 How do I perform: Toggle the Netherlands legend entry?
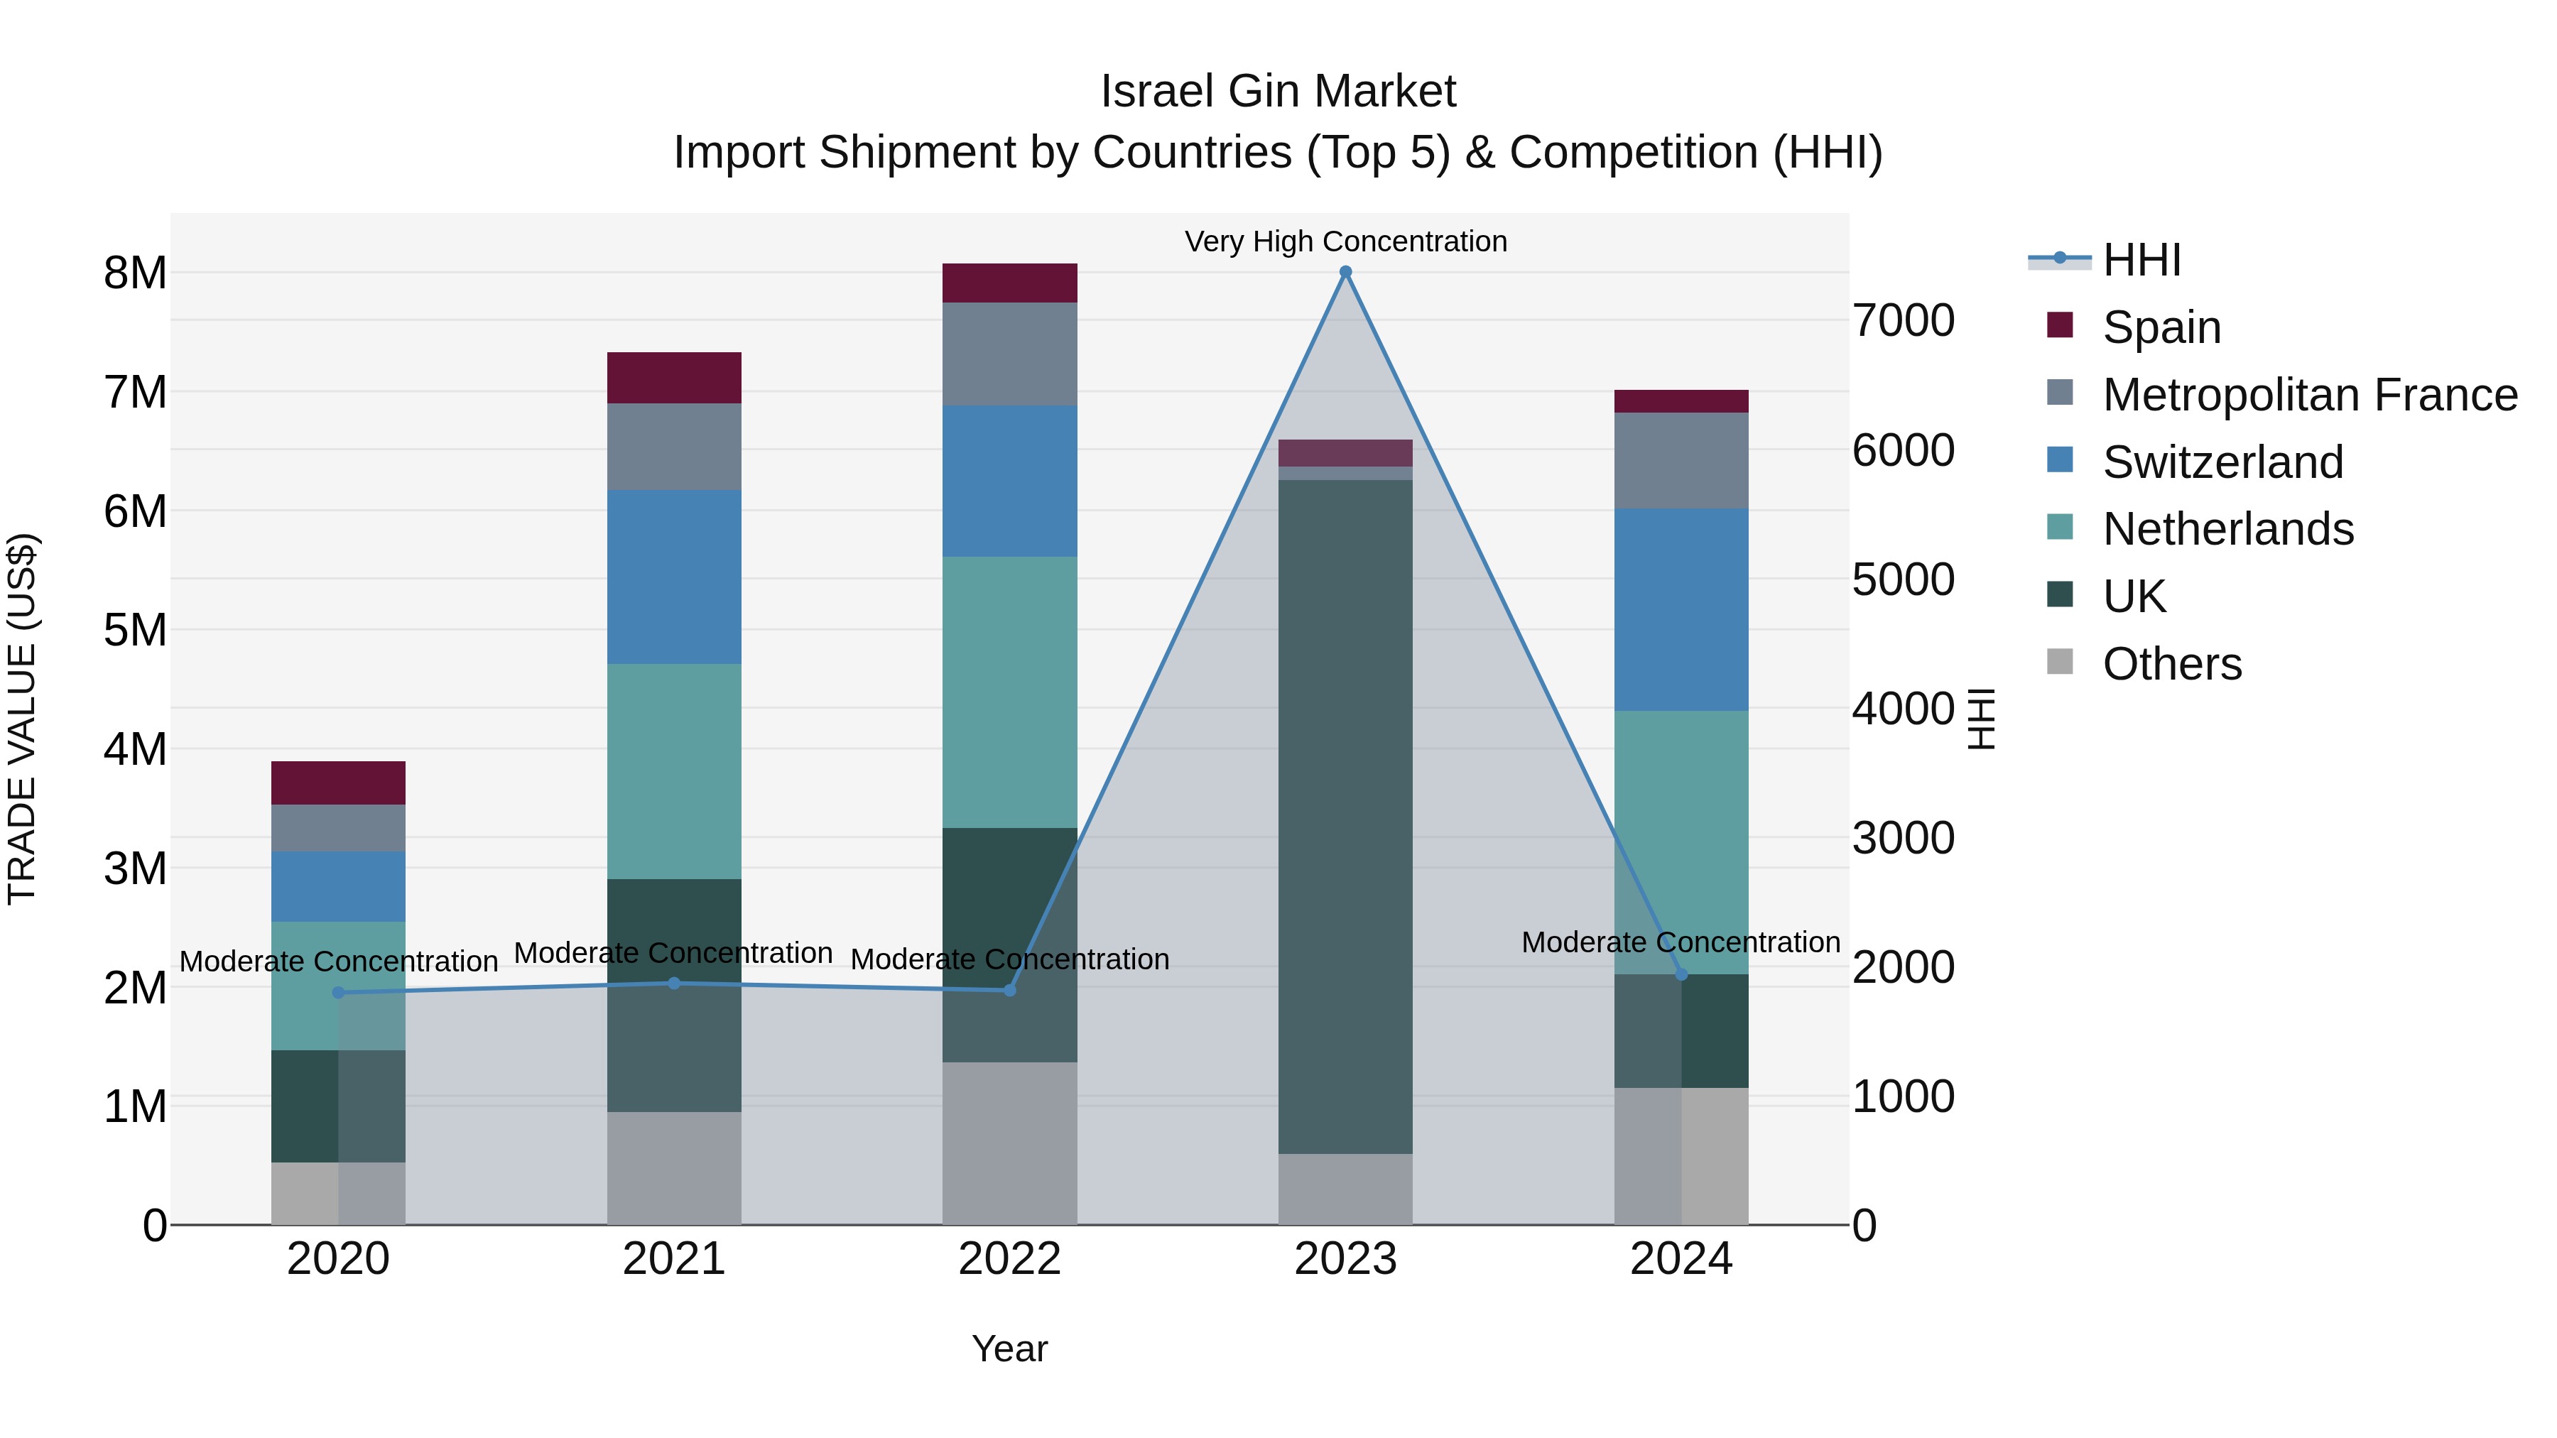point(2200,529)
